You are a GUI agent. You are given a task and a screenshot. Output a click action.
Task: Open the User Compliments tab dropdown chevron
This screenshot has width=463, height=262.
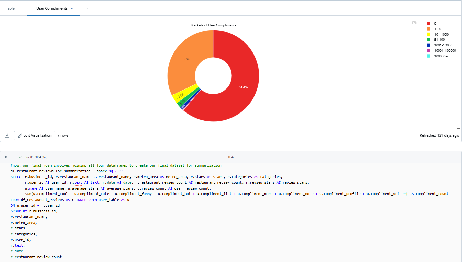tap(72, 8)
